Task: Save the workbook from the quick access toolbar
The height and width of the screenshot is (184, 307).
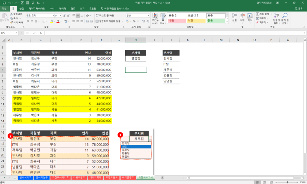Action: [4, 3]
